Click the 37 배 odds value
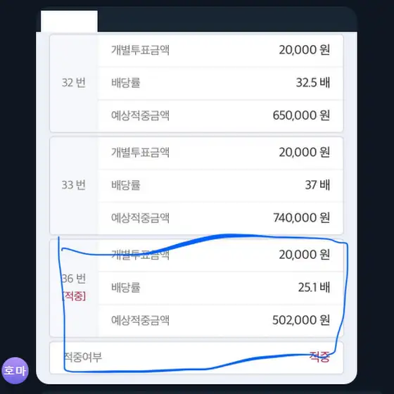Image resolution: width=394 pixels, height=394 pixels. coord(317,184)
